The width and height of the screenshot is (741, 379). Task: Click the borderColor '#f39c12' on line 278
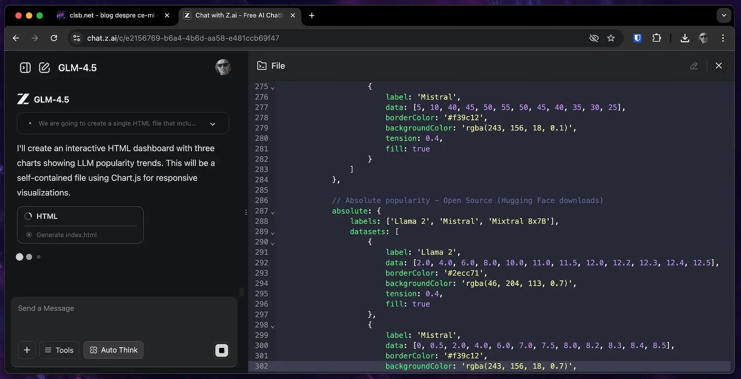point(436,118)
